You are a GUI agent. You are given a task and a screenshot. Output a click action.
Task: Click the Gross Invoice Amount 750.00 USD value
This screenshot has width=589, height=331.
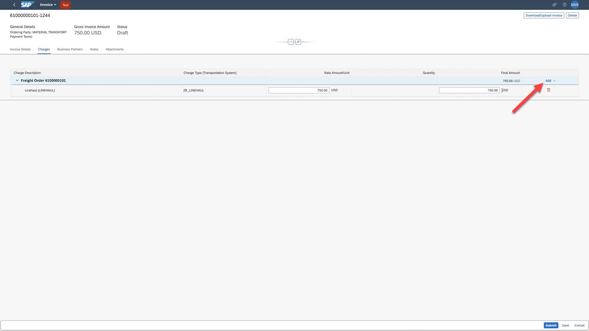(x=87, y=33)
